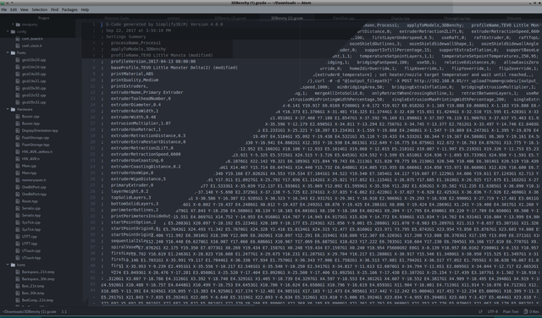
Task: Click the 1:1 cursor position indicator
Action: pos(64,311)
